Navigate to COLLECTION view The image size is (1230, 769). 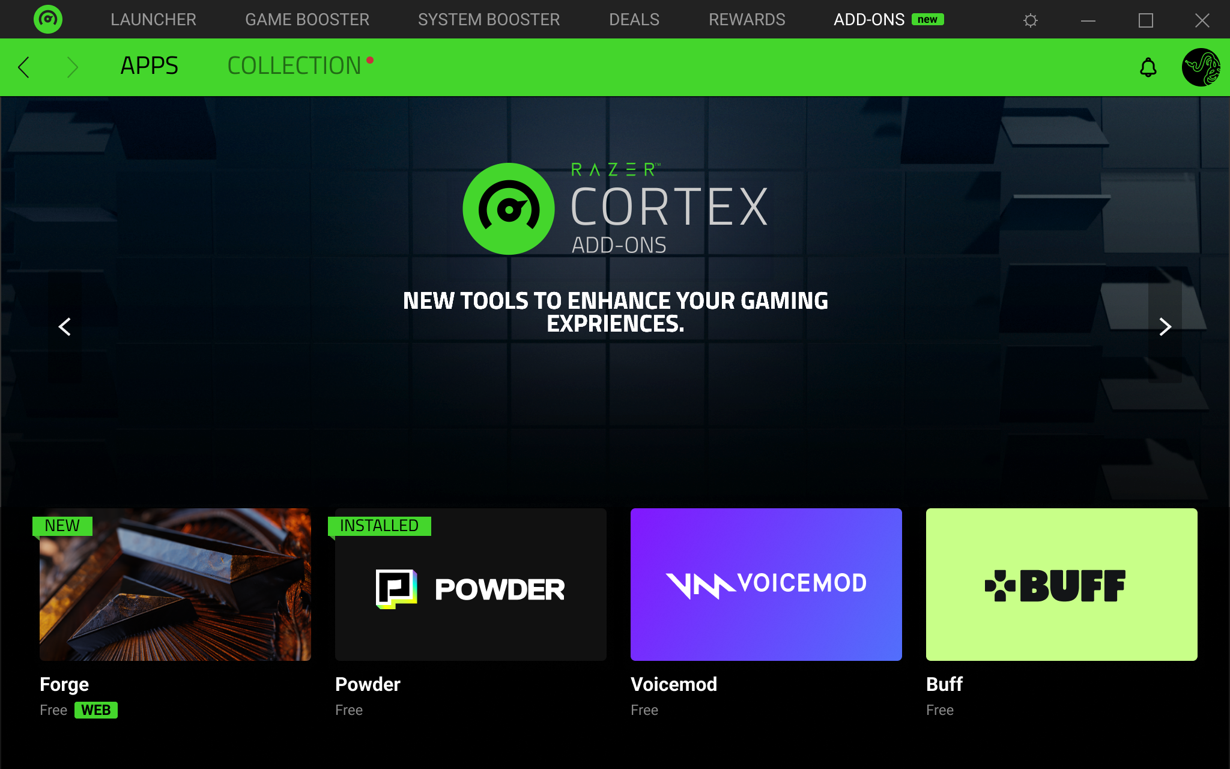click(x=294, y=65)
